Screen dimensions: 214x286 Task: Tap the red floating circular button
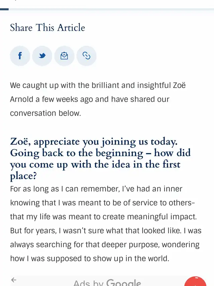click(195, 281)
